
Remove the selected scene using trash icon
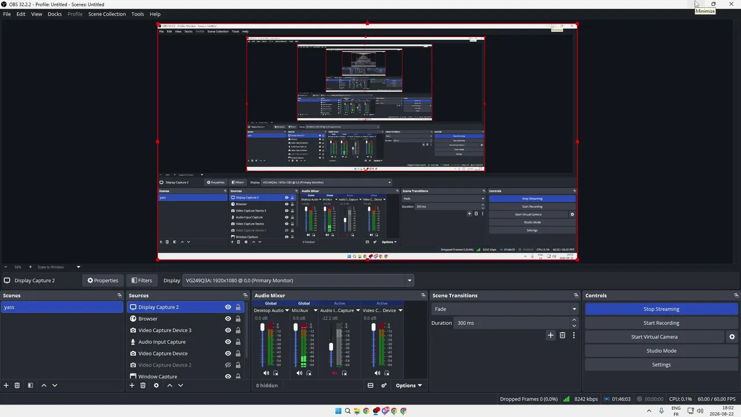tap(17, 385)
